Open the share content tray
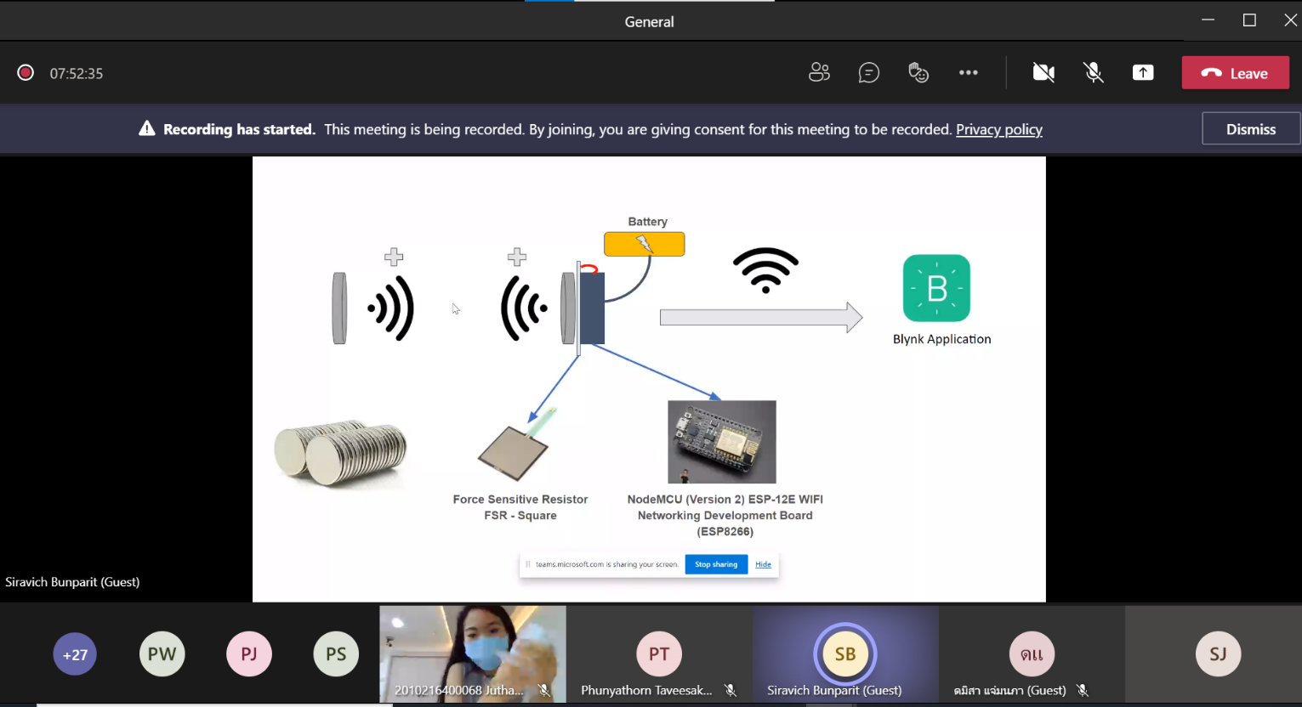This screenshot has height=707, width=1302. 1143,73
